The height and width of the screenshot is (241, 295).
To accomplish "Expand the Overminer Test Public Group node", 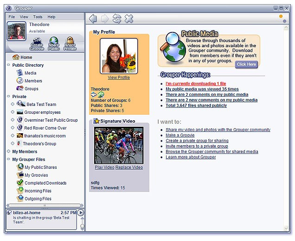I will point(13,120).
